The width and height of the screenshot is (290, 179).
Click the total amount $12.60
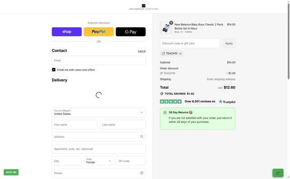pyautogui.click(x=230, y=87)
